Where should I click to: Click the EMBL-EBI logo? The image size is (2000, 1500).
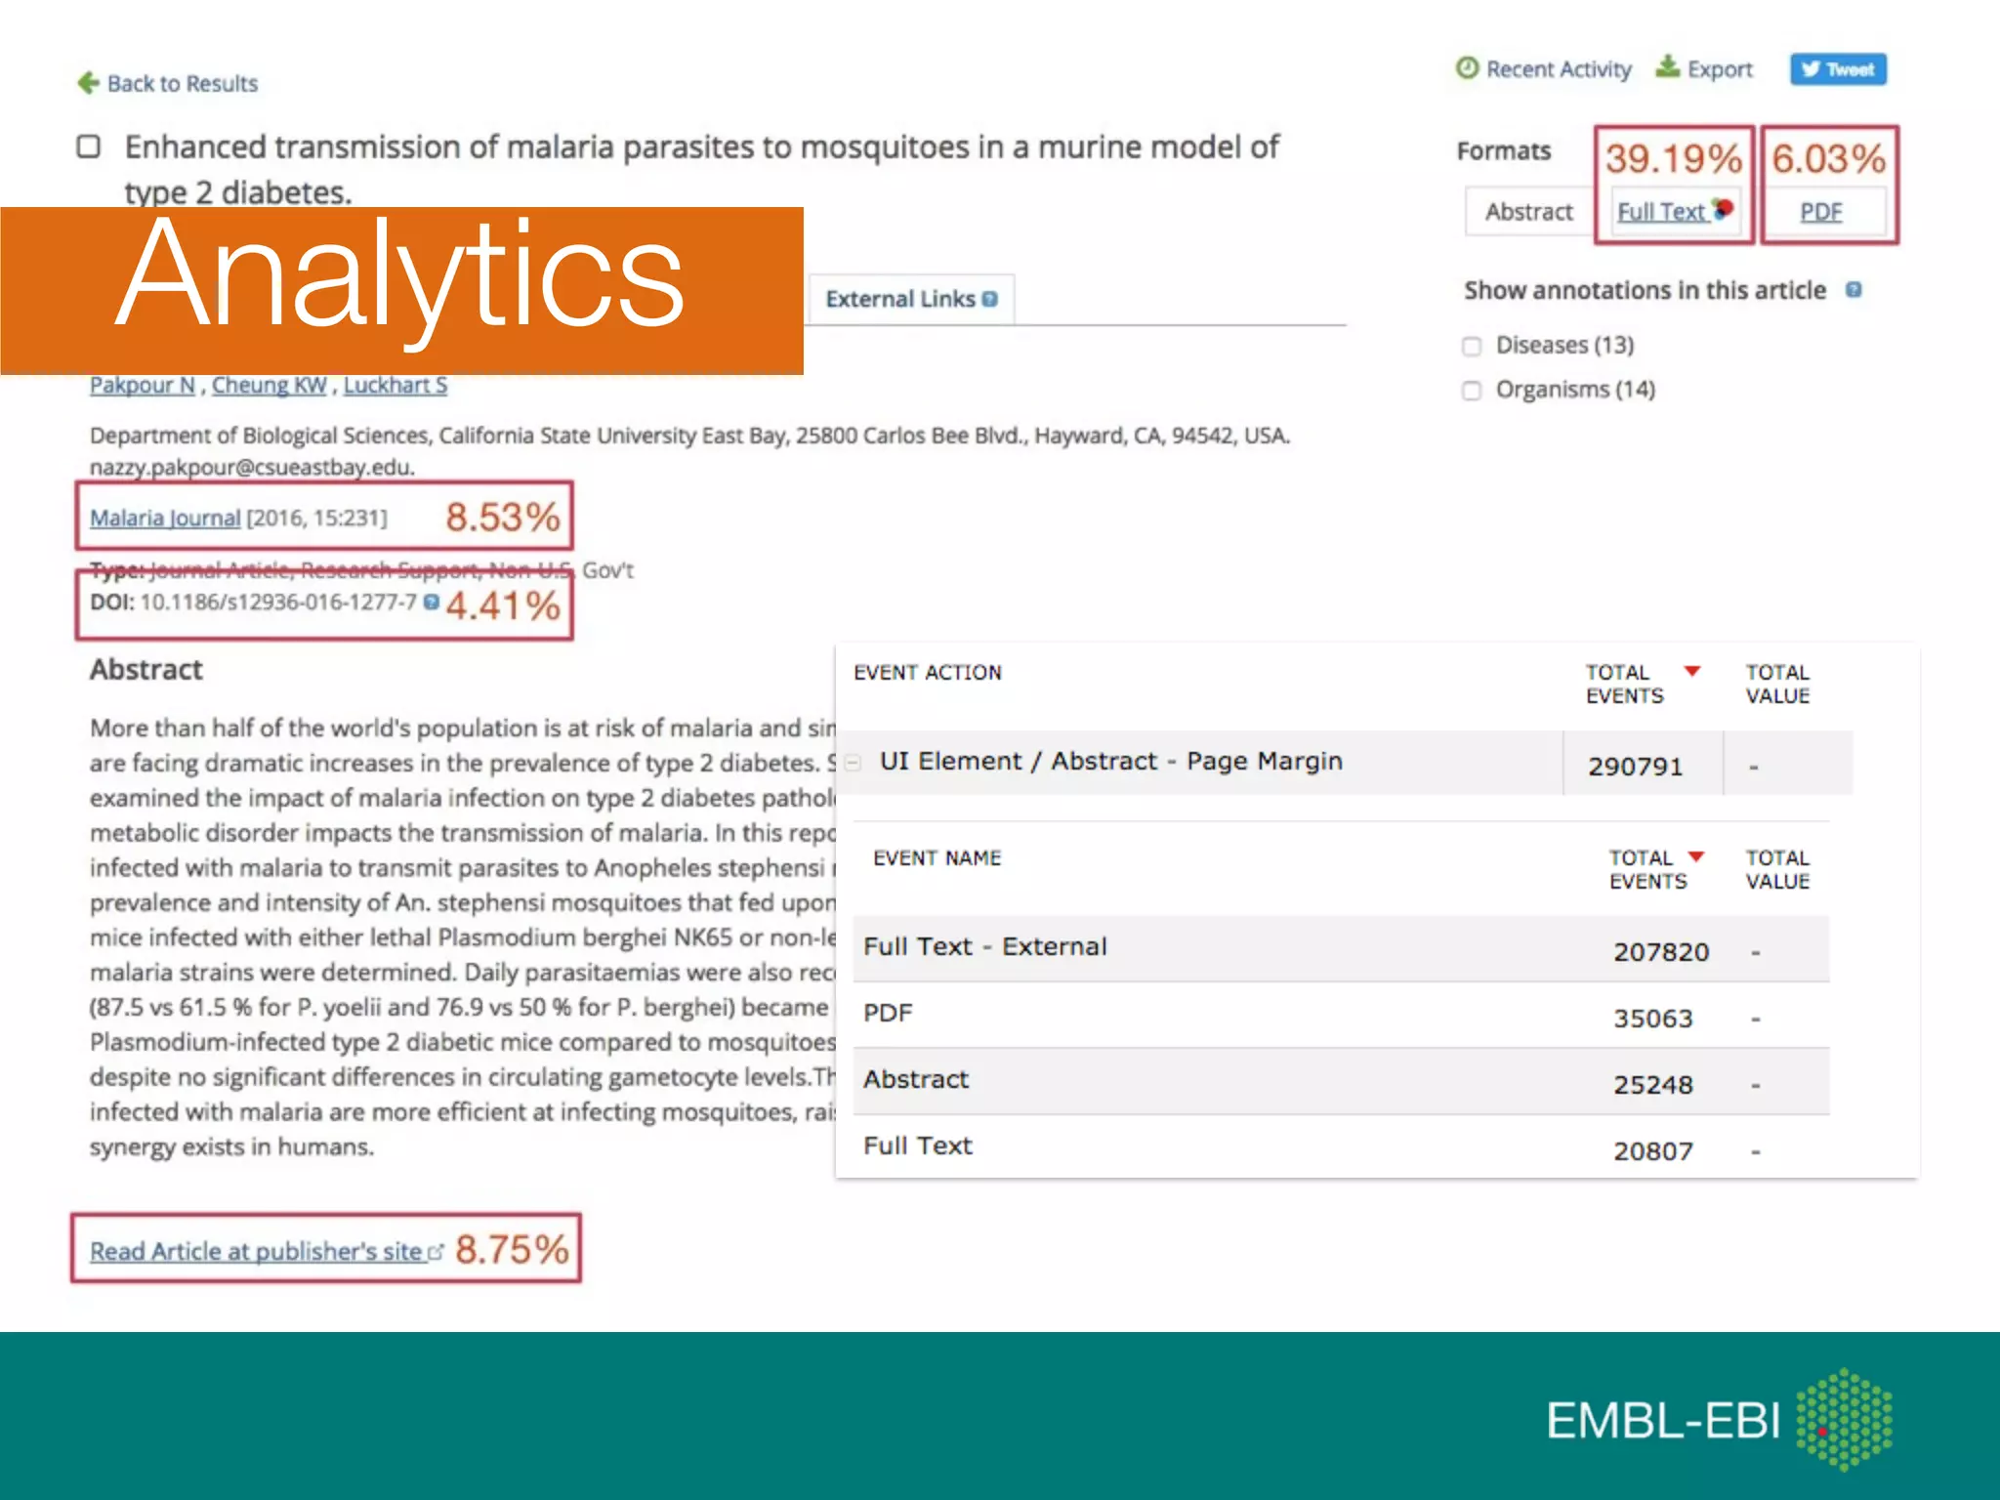coord(1720,1419)
